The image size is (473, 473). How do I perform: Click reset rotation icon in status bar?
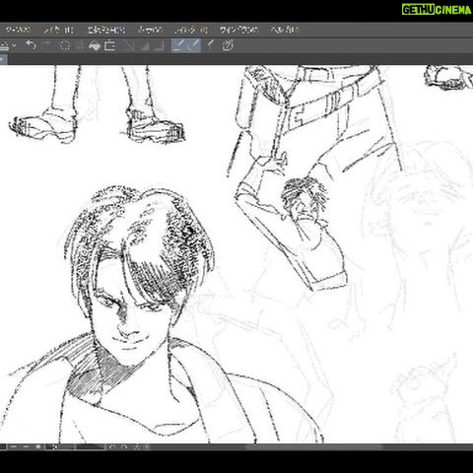[137, 446]
